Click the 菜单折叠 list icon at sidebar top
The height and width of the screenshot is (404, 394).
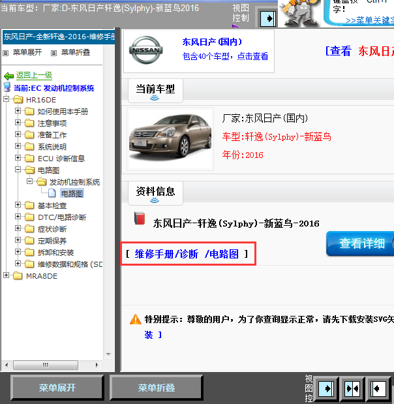(x=53, y=54)
